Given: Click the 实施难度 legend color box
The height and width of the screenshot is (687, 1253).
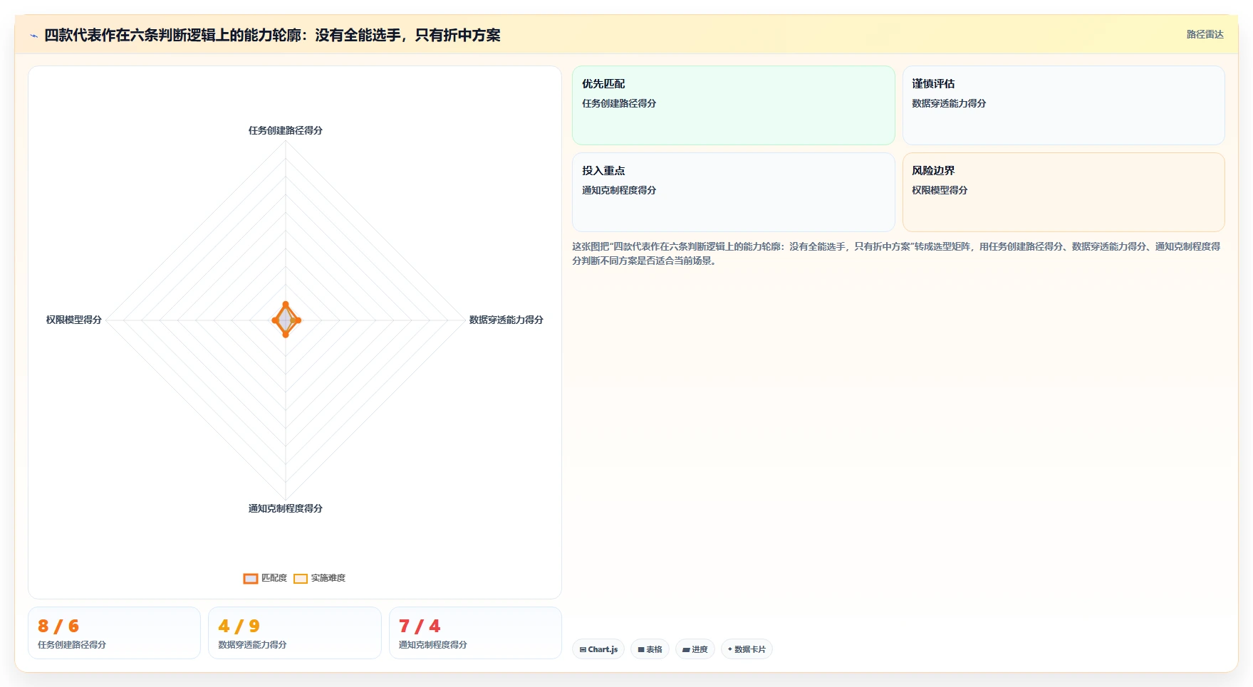Looking at the screenshot, I should 301,579.
